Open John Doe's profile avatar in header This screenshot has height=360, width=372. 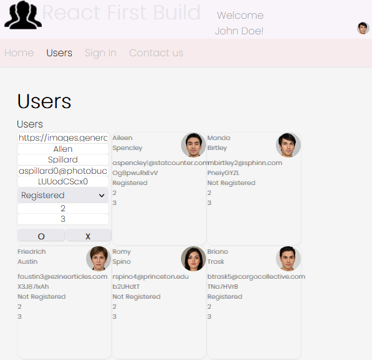363,28
